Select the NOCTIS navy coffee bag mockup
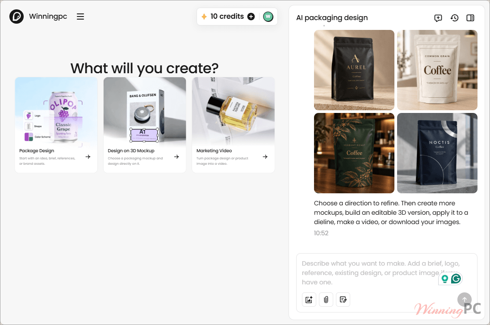Screen dimensions: 490x325 click(x=437, y=153)
